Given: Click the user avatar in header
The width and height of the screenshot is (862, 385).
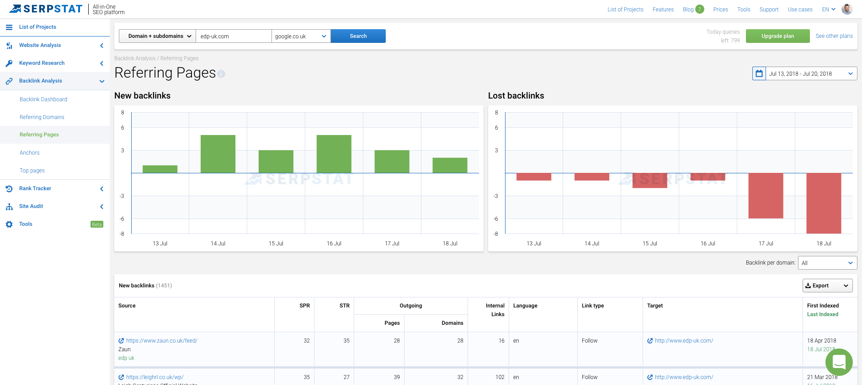Looking at the screenshot, I should (x=847, y=9).
